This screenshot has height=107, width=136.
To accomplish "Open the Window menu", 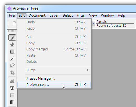I will pyautogui.click(x=107, y=15).
